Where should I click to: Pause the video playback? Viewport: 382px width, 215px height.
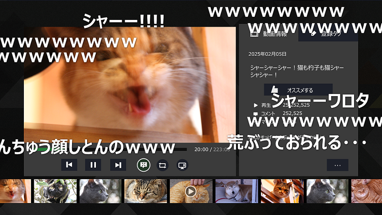tap(93, 165)
